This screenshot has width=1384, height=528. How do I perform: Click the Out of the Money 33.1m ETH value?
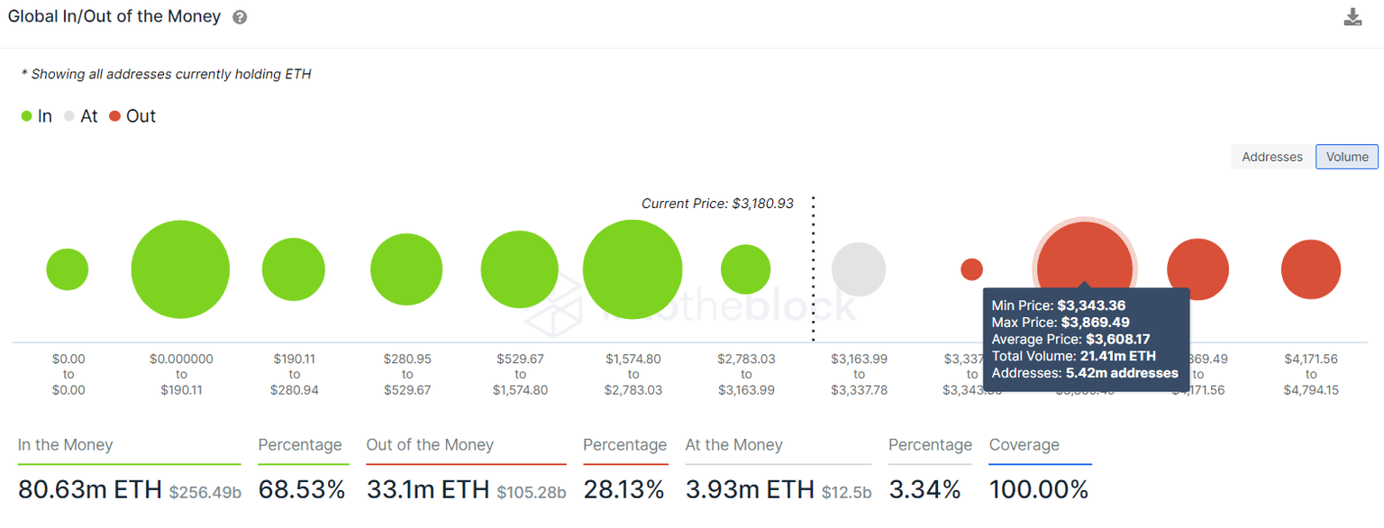[x=426, y=489]
